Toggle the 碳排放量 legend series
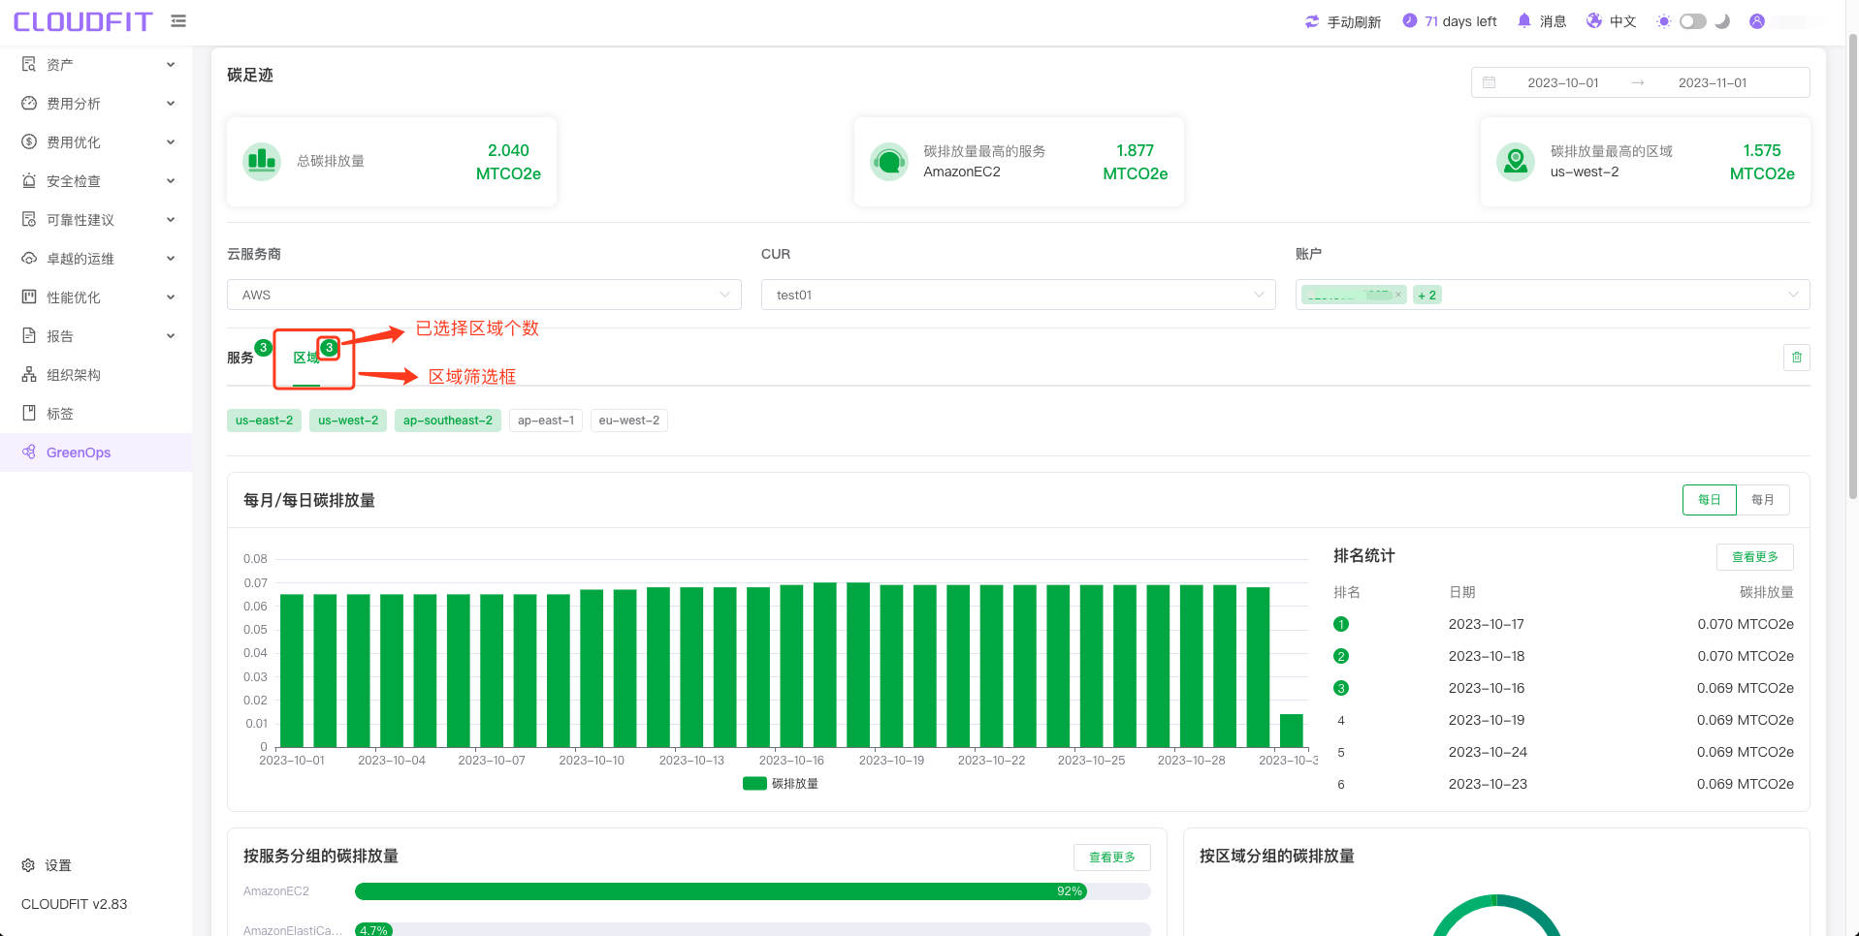The image size is (1859, 936). coord(781,784)
